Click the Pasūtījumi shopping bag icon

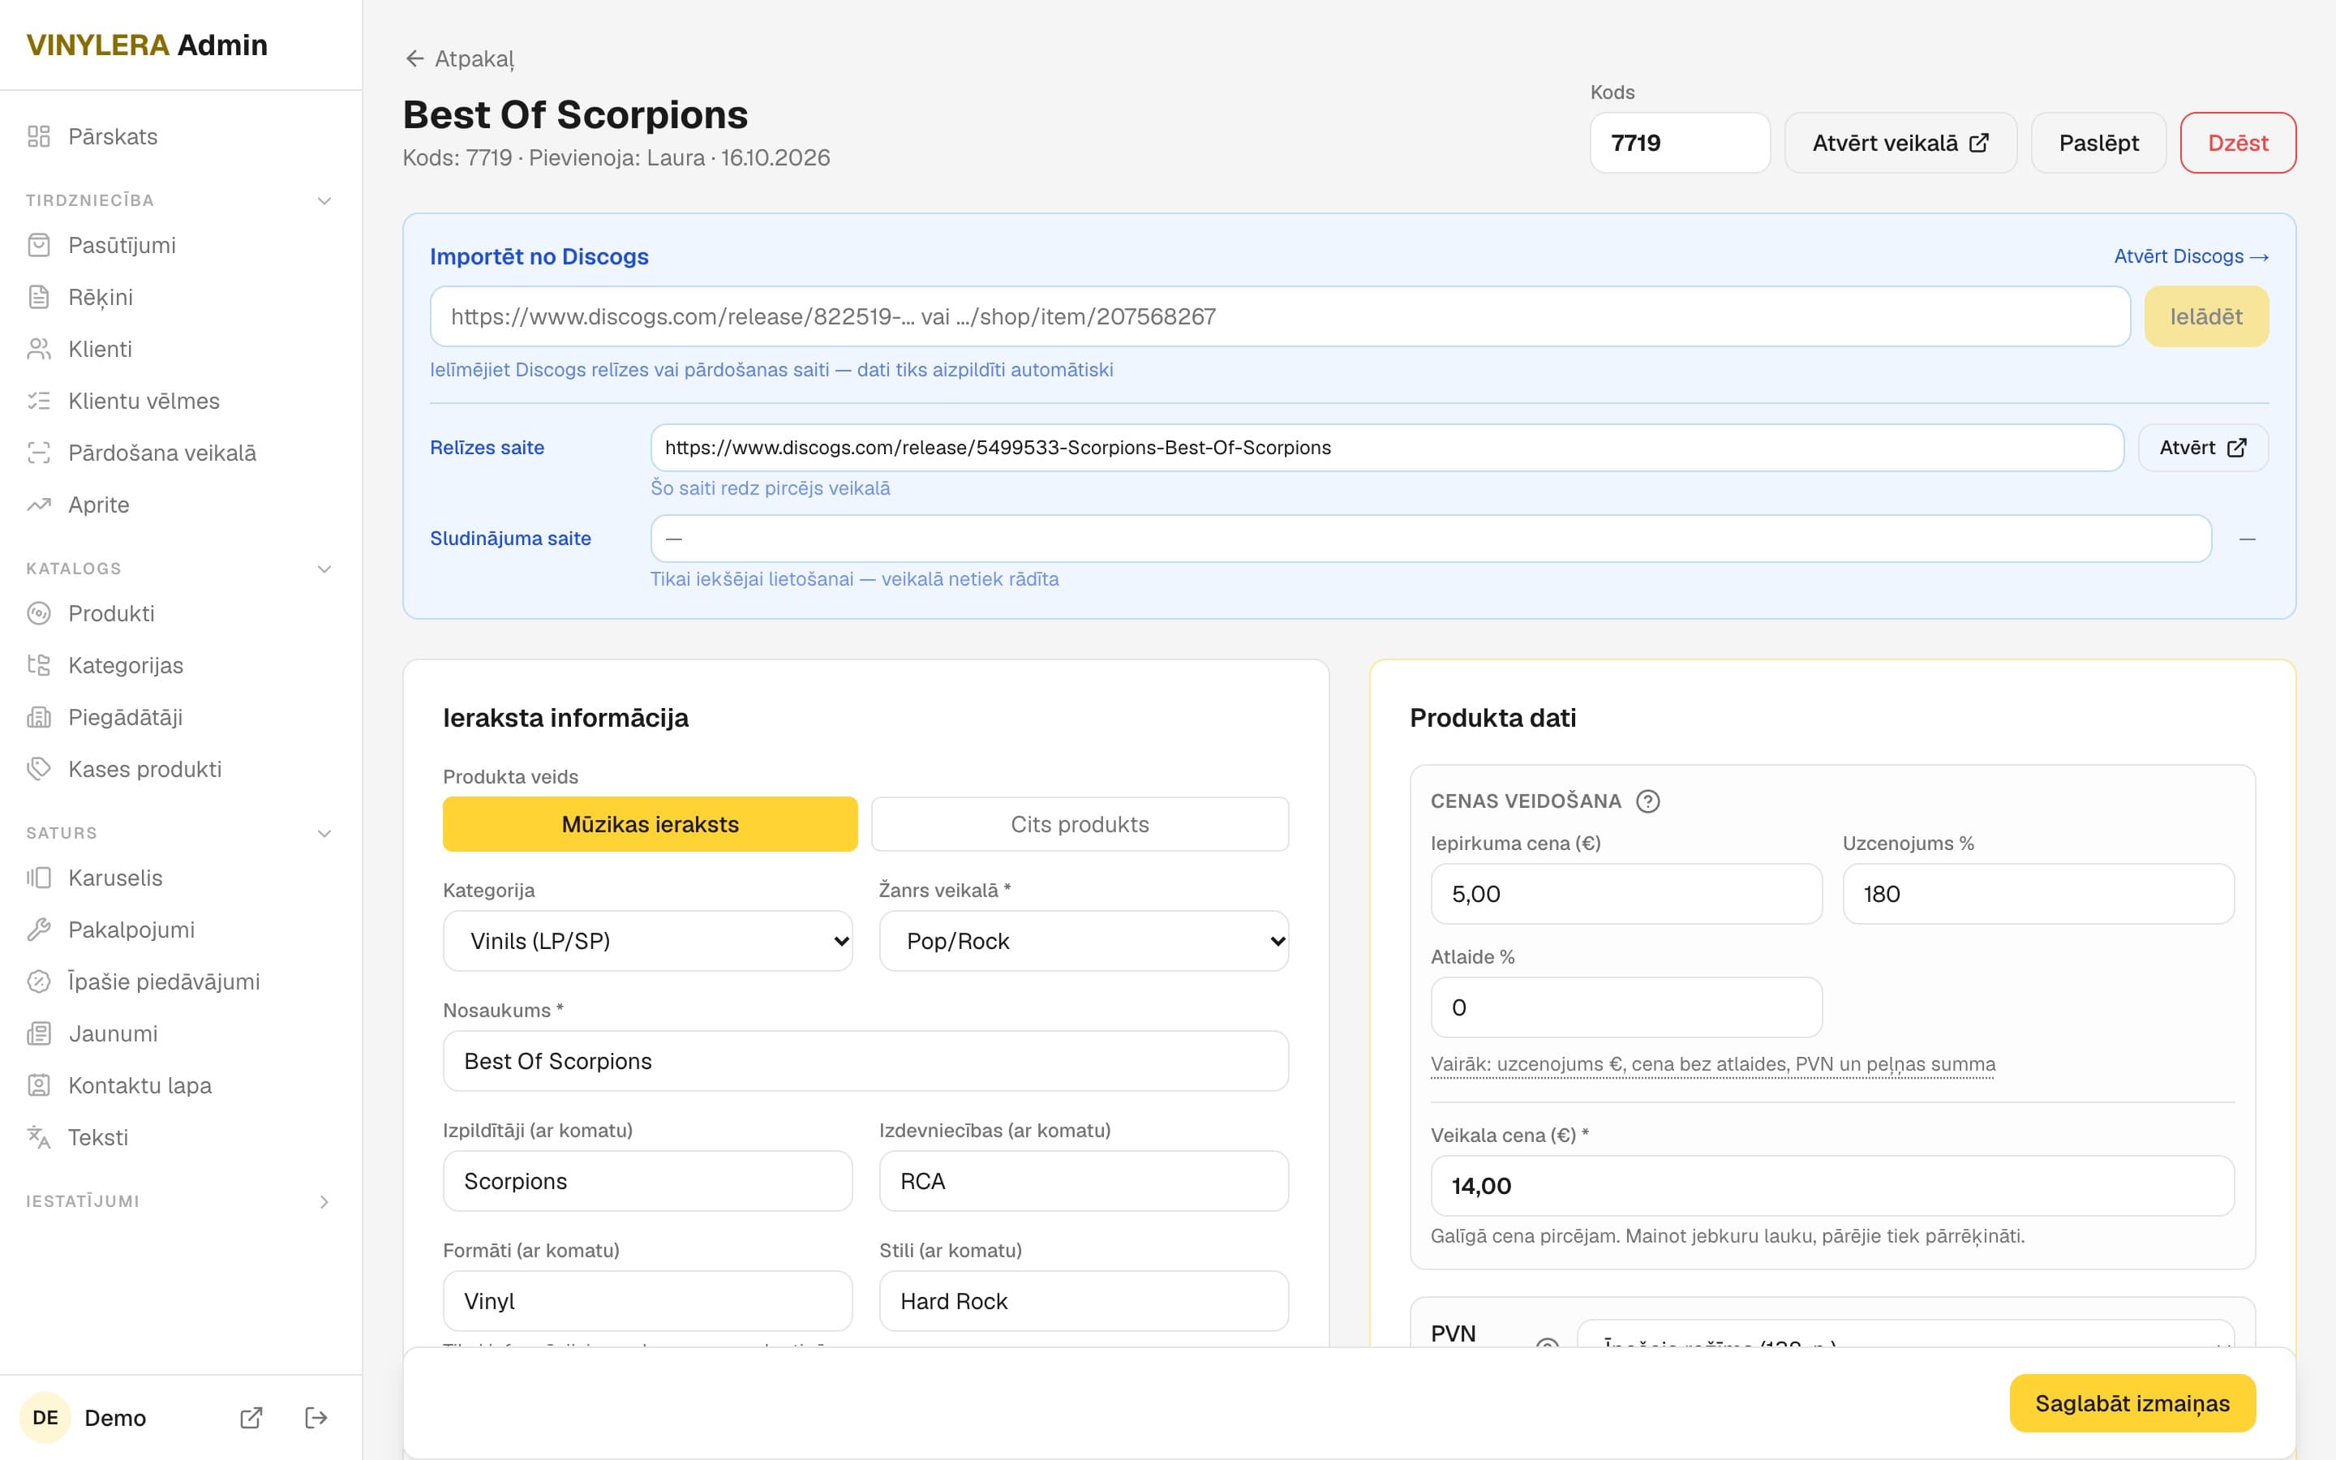coord(39,245)
